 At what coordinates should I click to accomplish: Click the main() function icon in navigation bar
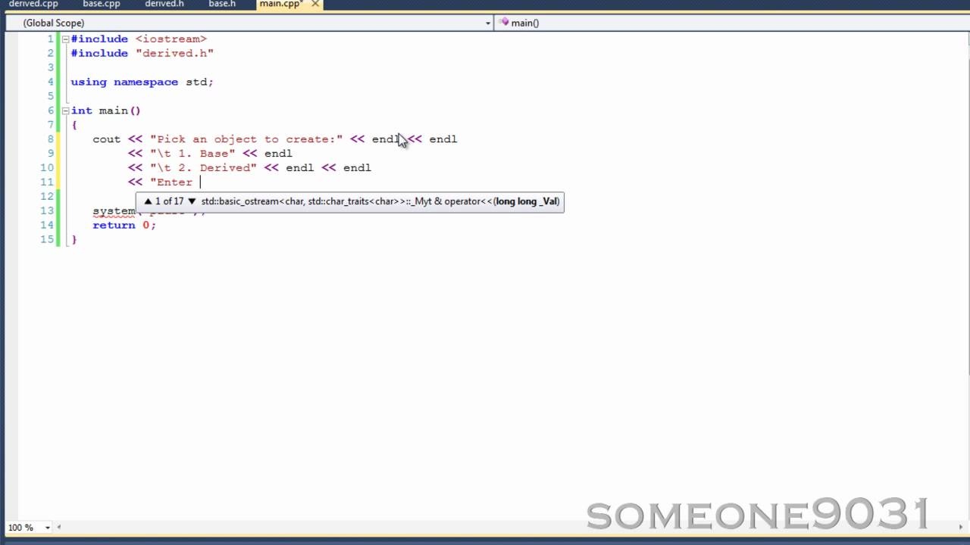[x=504, y=23]
